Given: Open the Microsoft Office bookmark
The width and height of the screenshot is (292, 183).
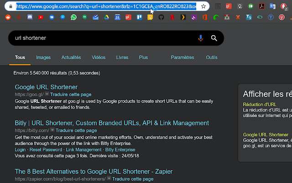Looking at the screenshot, I should click(205, 17).
